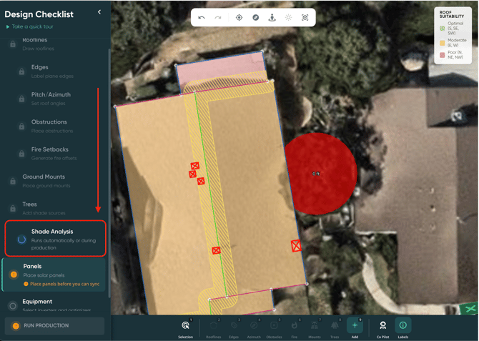This screenshot has width=479, height=341.
Task: Open the street view person icon
Action: pyautogui.click(x=272, y=17)
